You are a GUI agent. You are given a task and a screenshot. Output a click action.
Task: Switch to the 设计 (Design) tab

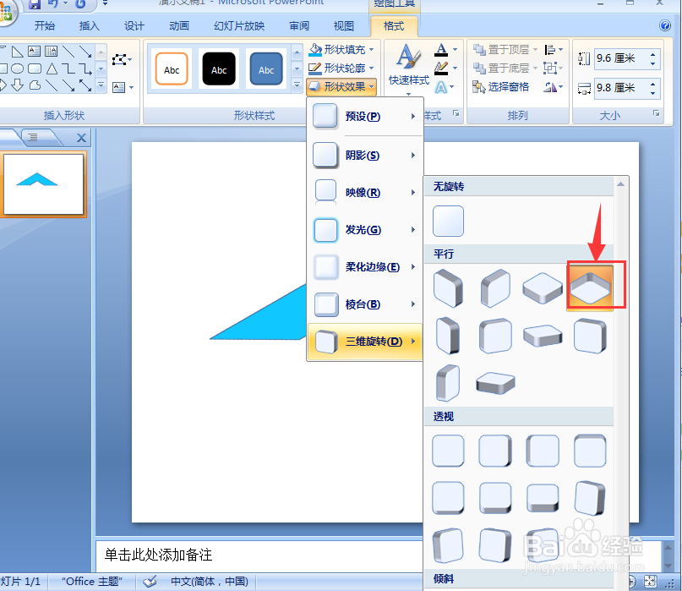point(134,26)
